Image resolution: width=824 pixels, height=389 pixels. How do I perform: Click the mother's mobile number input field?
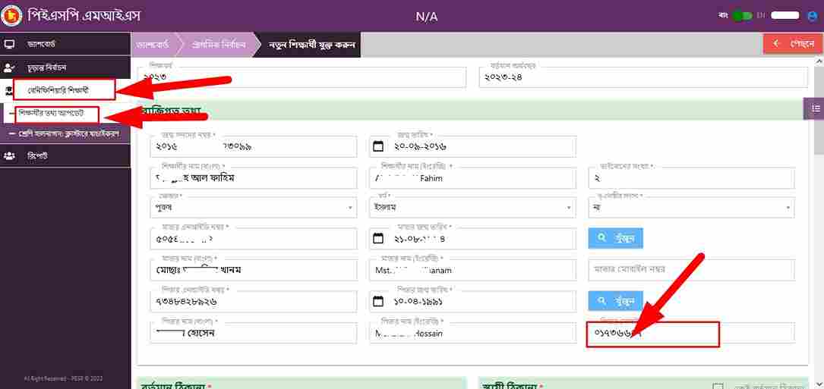click(x=690, y=270)
